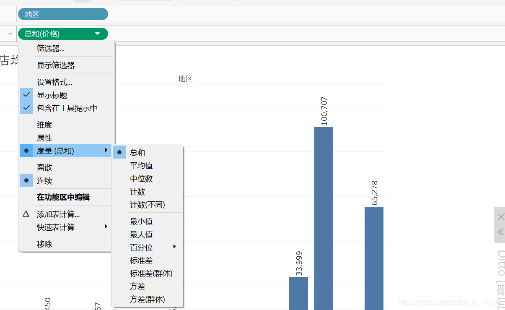Select 显示筛选器 in context menu
505x310 pixels.
(x=66, y=65)
